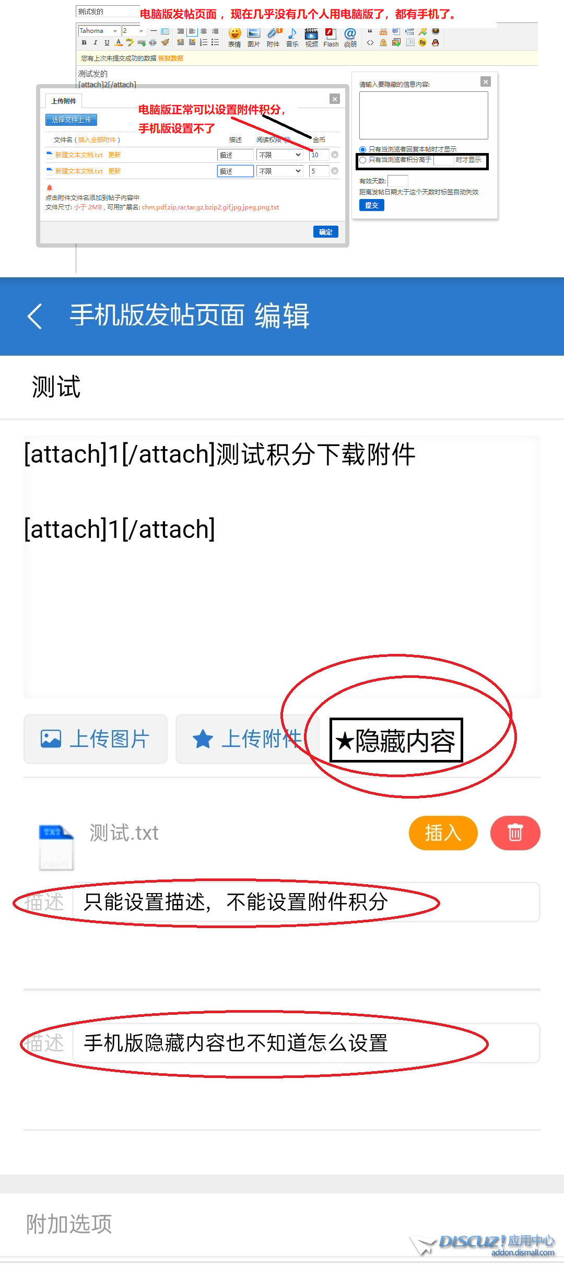Select radio 只有当浏览者回复本帖时才显示
The image size is (564, 1266).
pyautogui.click(x=362, y=149)
